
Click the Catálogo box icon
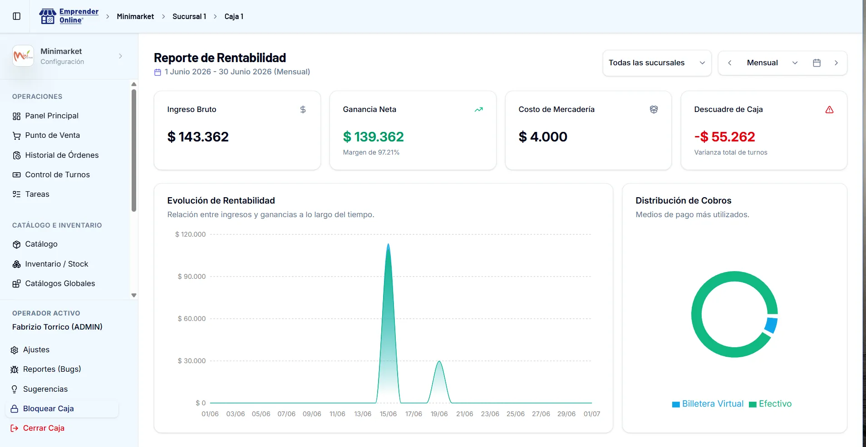click(x=17, y=244)
